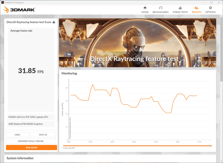223x163 pixels.
Task: Switch to the BENCHMARKS tab label
Action: 161,12
